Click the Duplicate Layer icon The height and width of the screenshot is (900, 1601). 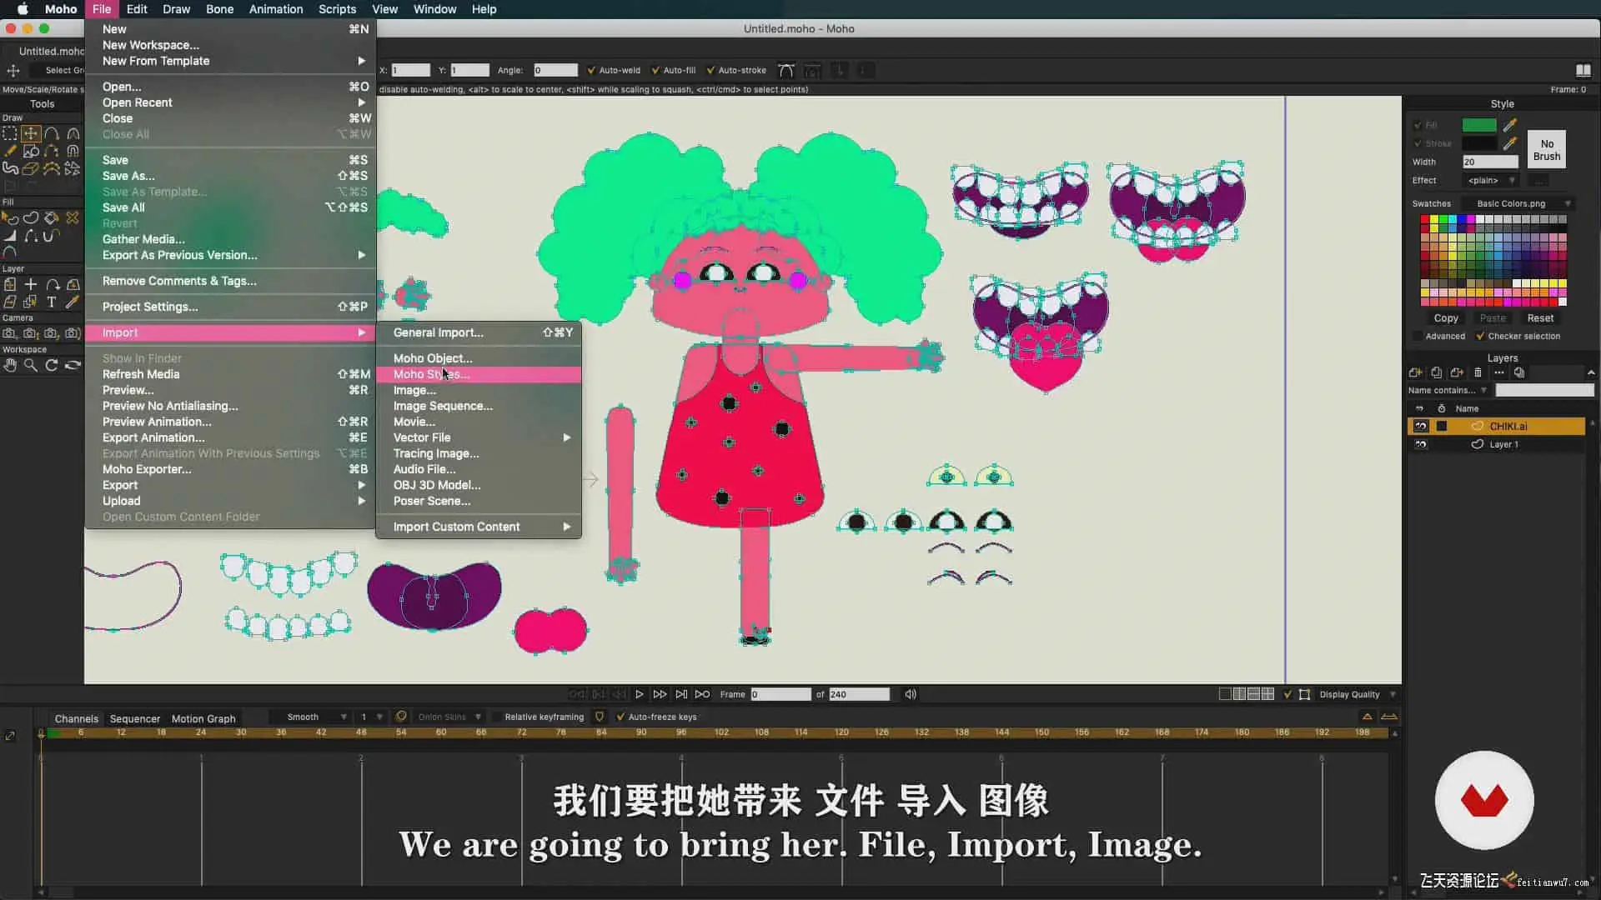[x=1436, y=372]
